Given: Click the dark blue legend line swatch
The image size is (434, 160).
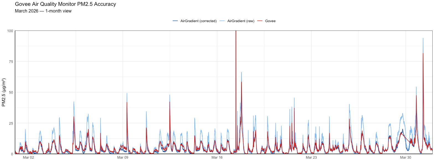Looking at the screenshot, I should [x=175, y=21].
